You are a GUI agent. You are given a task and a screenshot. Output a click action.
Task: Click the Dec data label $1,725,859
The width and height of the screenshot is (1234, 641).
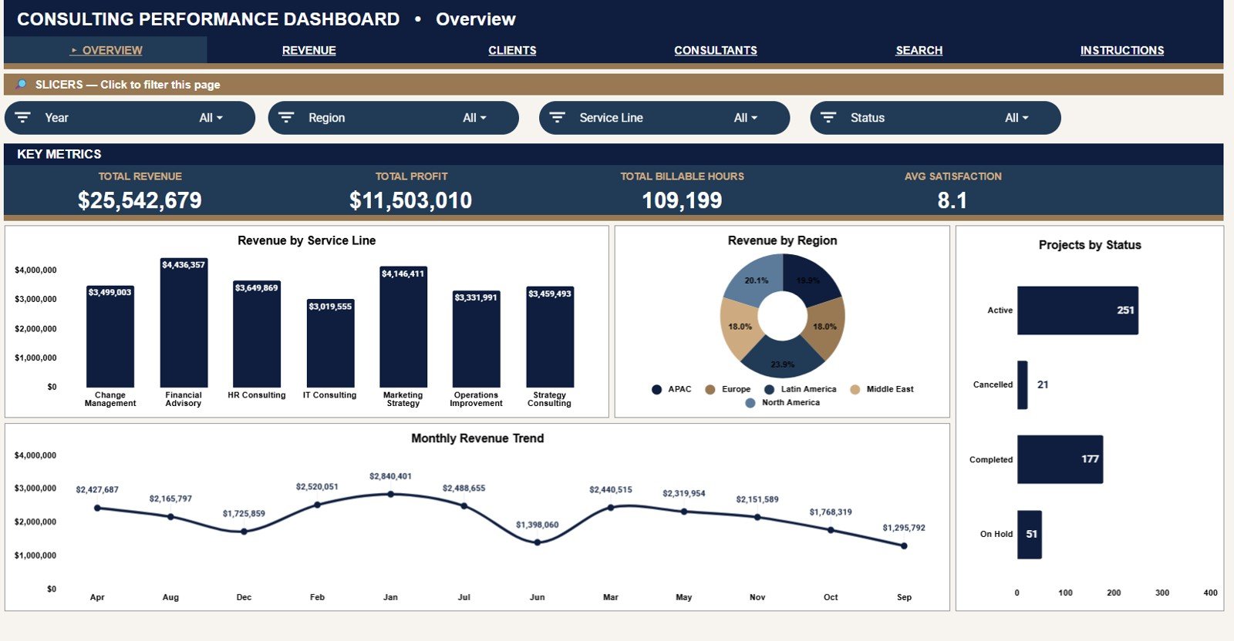pyautogui.click(x=244, y=513)
